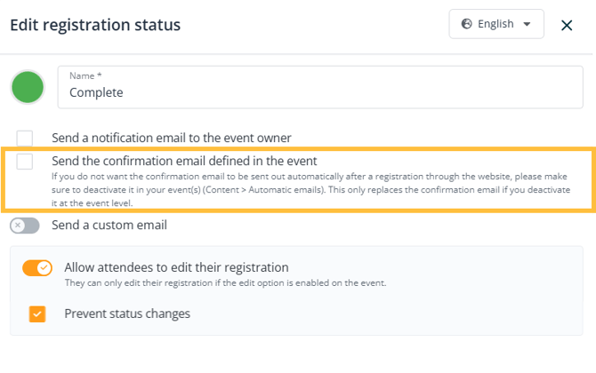Select the "Send the confirmation email" label

pos(184,161)
